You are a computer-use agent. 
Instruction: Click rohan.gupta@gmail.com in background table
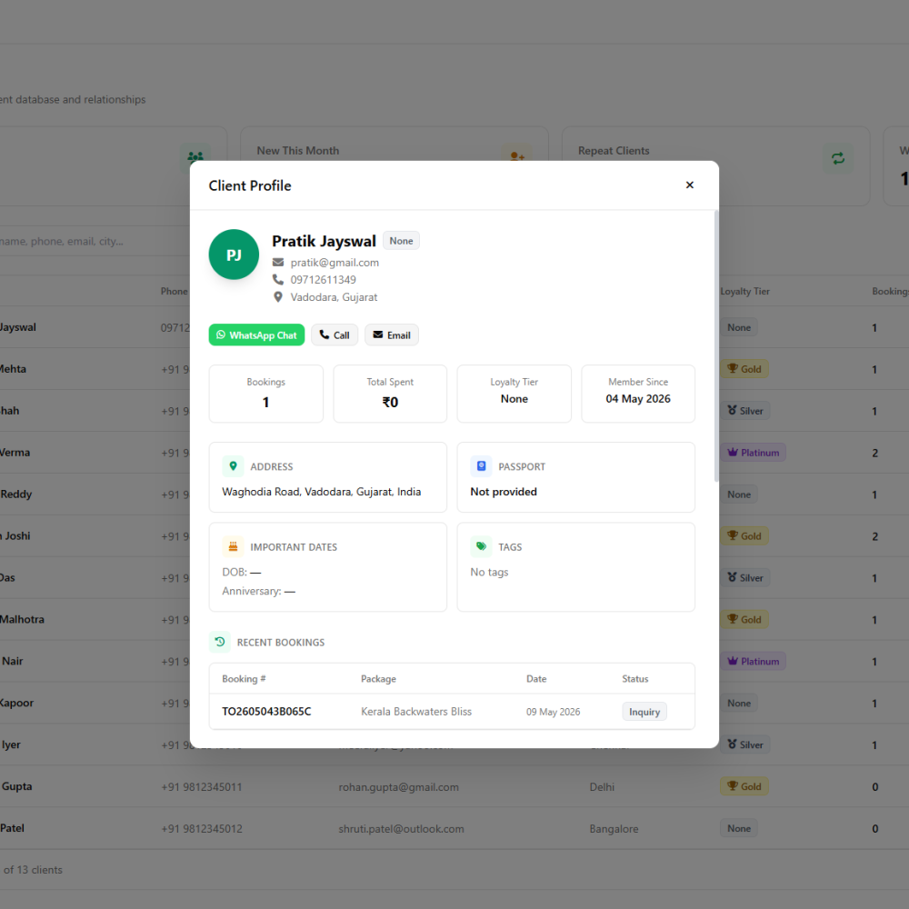(x=398, y=787)
